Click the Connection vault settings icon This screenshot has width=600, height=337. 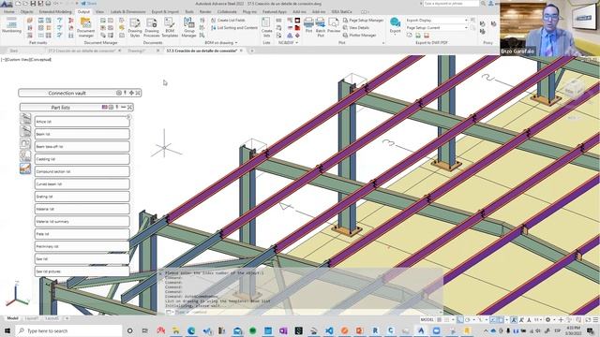[119, 93]
